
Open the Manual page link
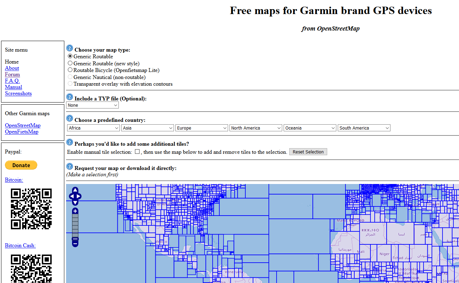[x=13, y=87]
